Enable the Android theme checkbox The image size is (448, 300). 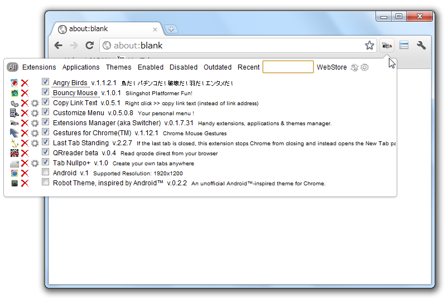coord(45,172)
